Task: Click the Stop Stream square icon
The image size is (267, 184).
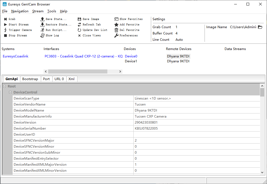Action: click(5, 35)
